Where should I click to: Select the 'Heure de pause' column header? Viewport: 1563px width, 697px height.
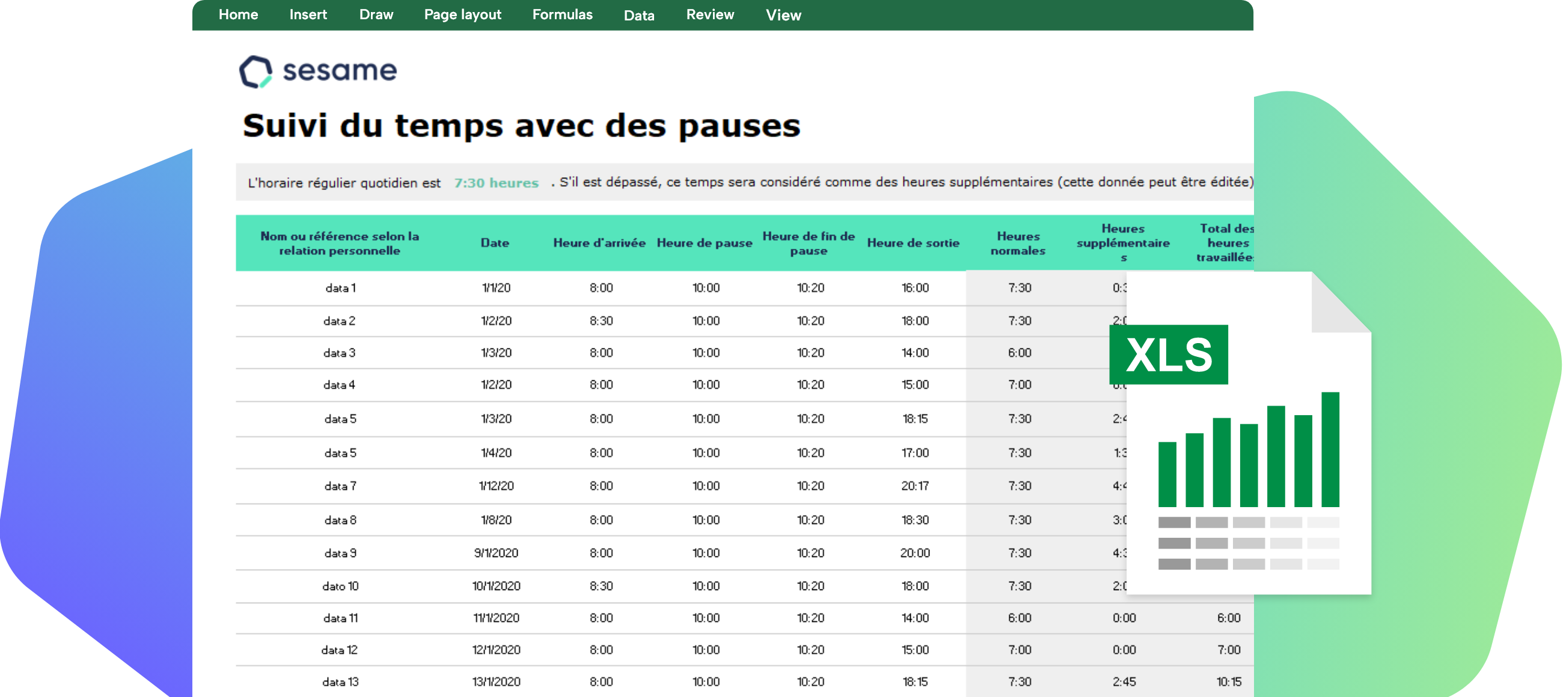704,243
